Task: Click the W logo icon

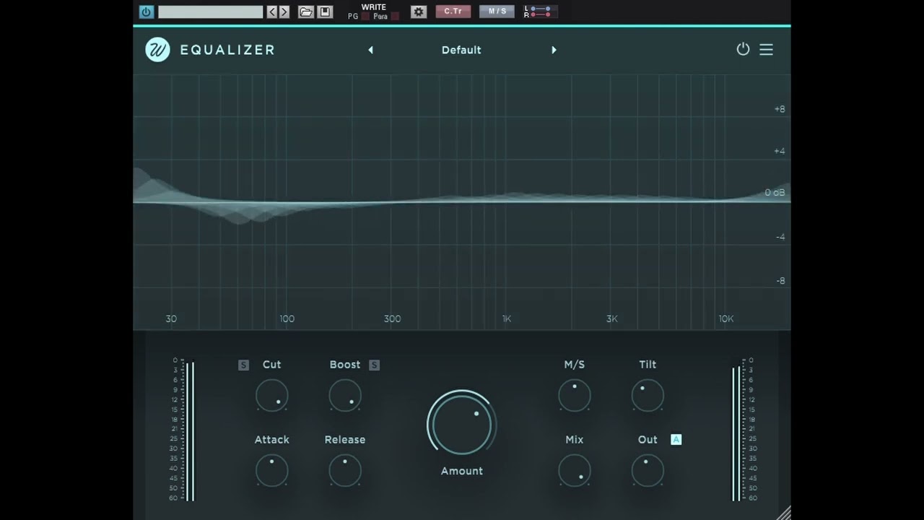Action: (x=157, y=50)
